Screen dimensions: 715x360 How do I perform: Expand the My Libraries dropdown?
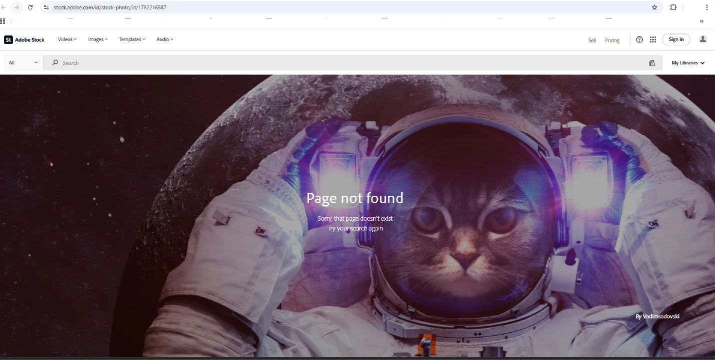point(688,63)
